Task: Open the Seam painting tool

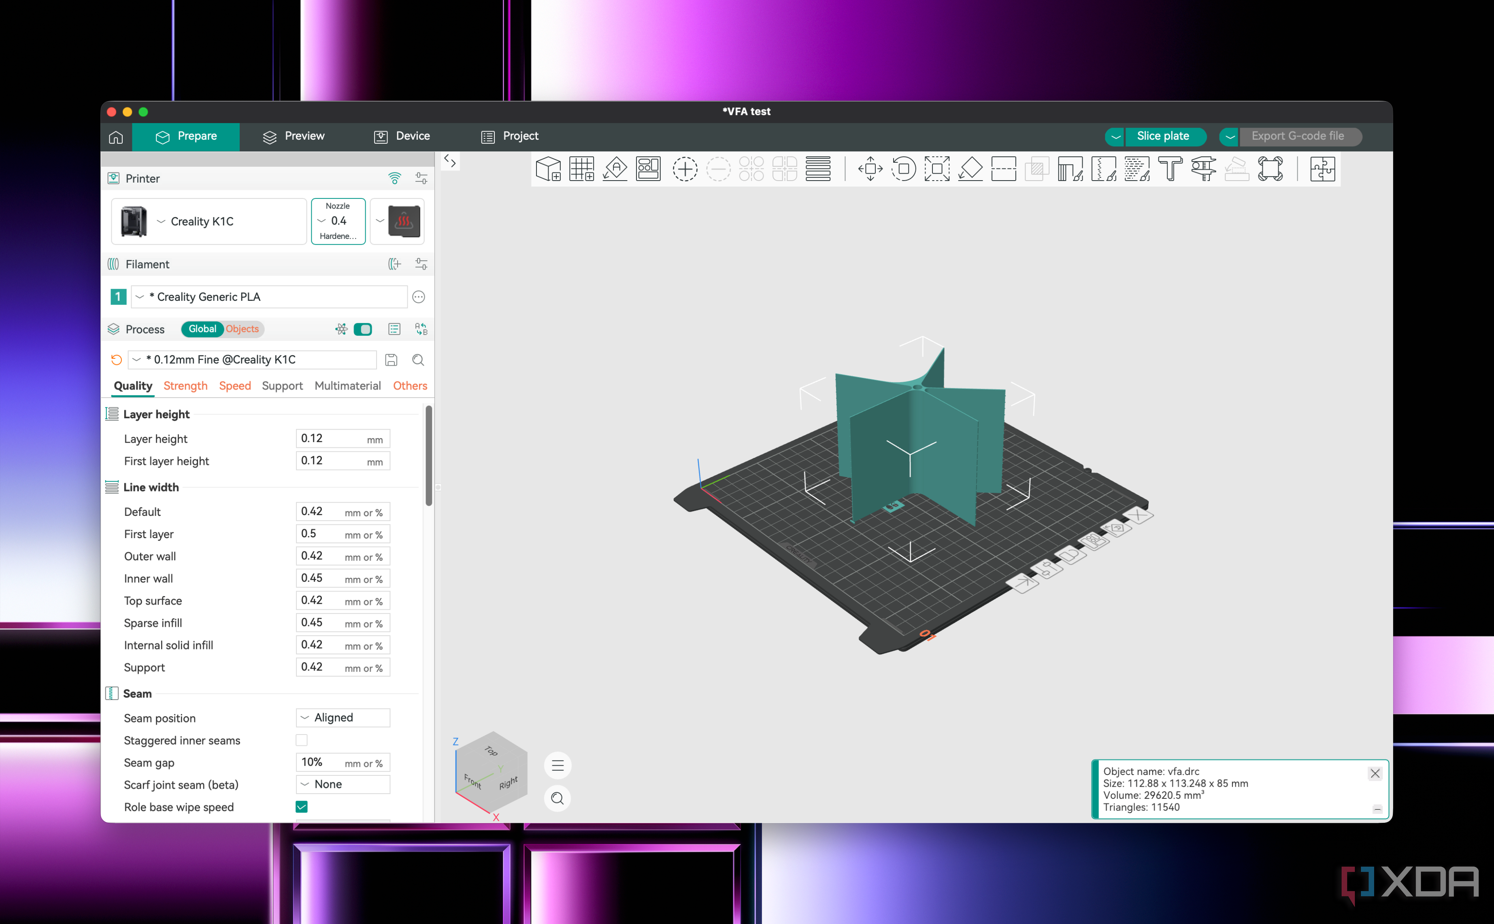Action: [1104, 169]
